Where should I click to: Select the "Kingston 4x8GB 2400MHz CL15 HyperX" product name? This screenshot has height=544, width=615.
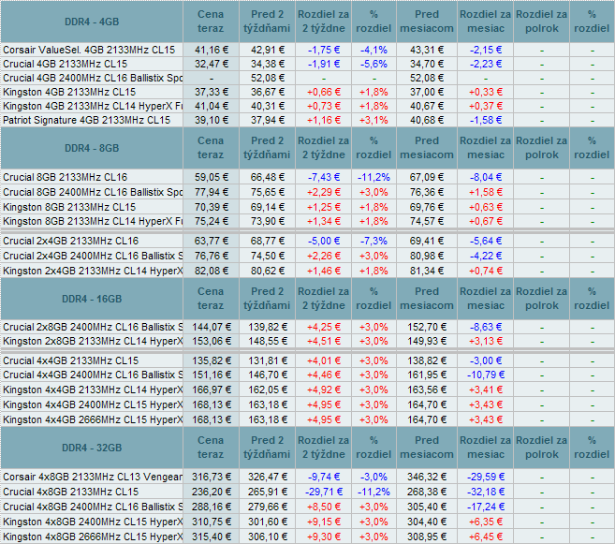(93, 522)
